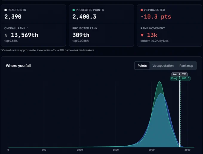Click the green Projected Points legend square
Screen dimensions: 203x154
73,10
